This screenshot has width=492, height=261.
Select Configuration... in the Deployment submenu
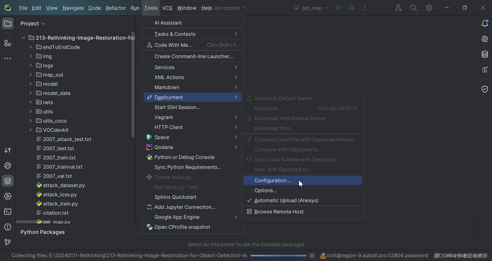tap(272, 180)
